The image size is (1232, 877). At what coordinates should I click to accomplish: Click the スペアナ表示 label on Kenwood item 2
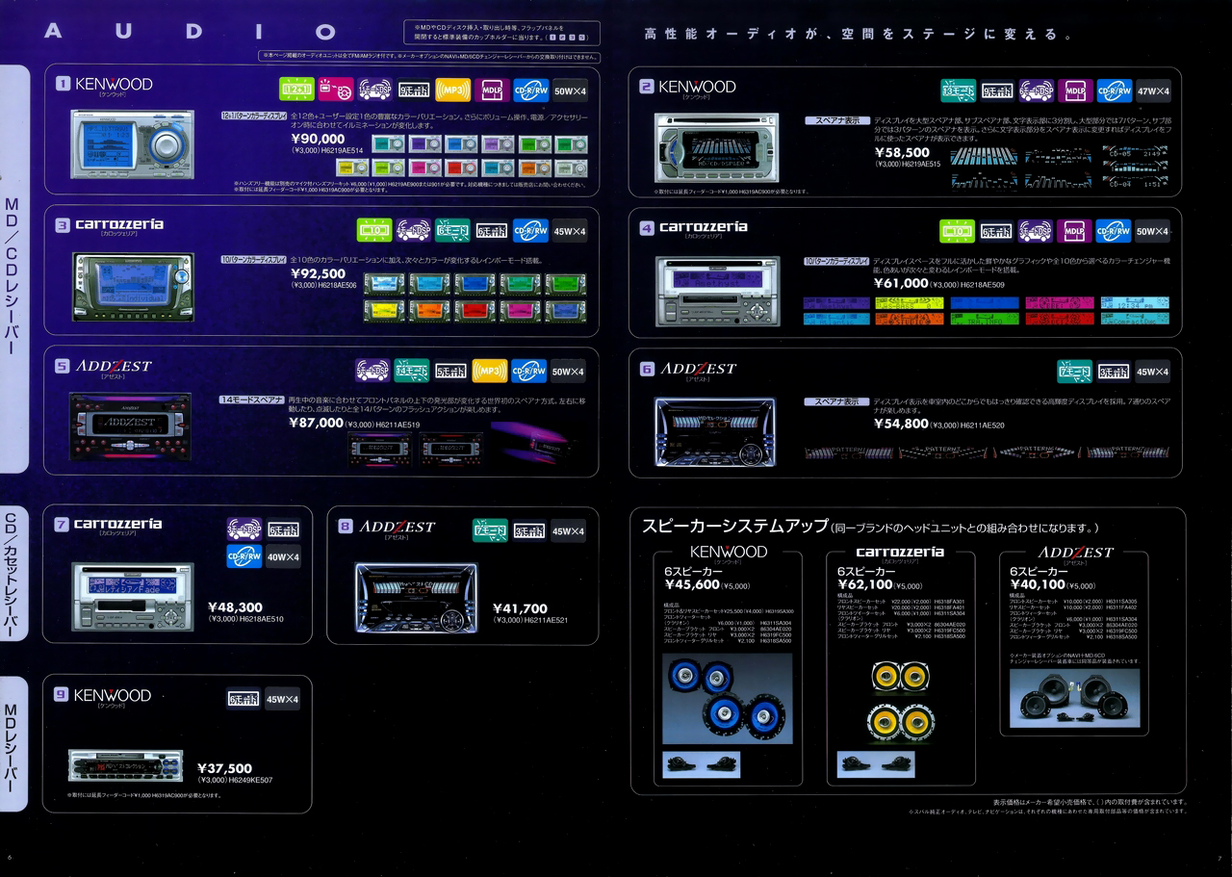(836, 121)
